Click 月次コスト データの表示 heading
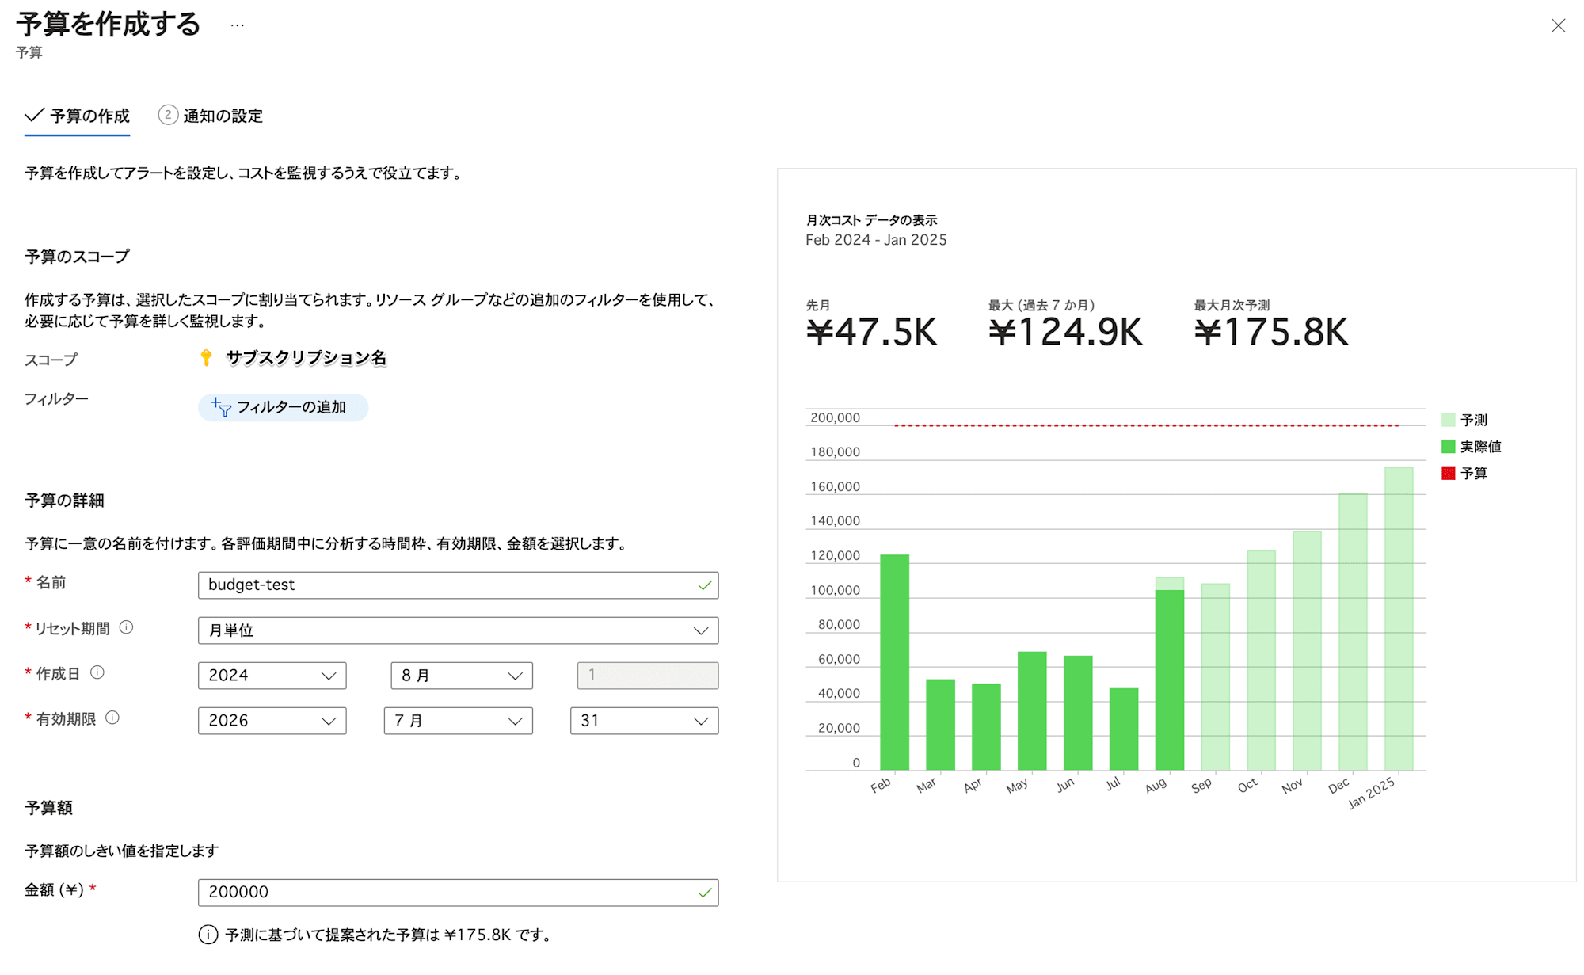This screenshot has height=975, width=1584. tap(871, 220)
